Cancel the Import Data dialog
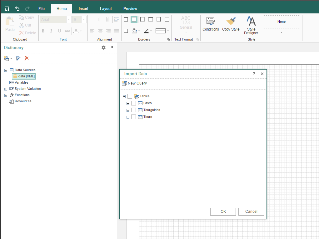The width and height of the screenshot is (319, 239). tap(251, 212)
